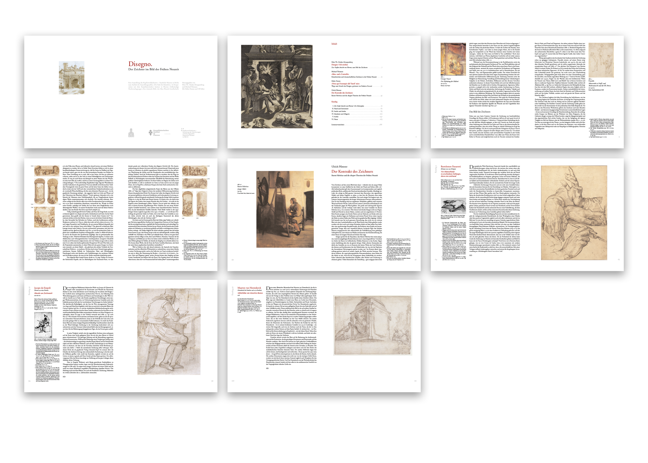The height and width of the screenshot is (463, 648).
Task: Click the Bartolomeo Passarotti catalog heading
Action: point(450,166)
